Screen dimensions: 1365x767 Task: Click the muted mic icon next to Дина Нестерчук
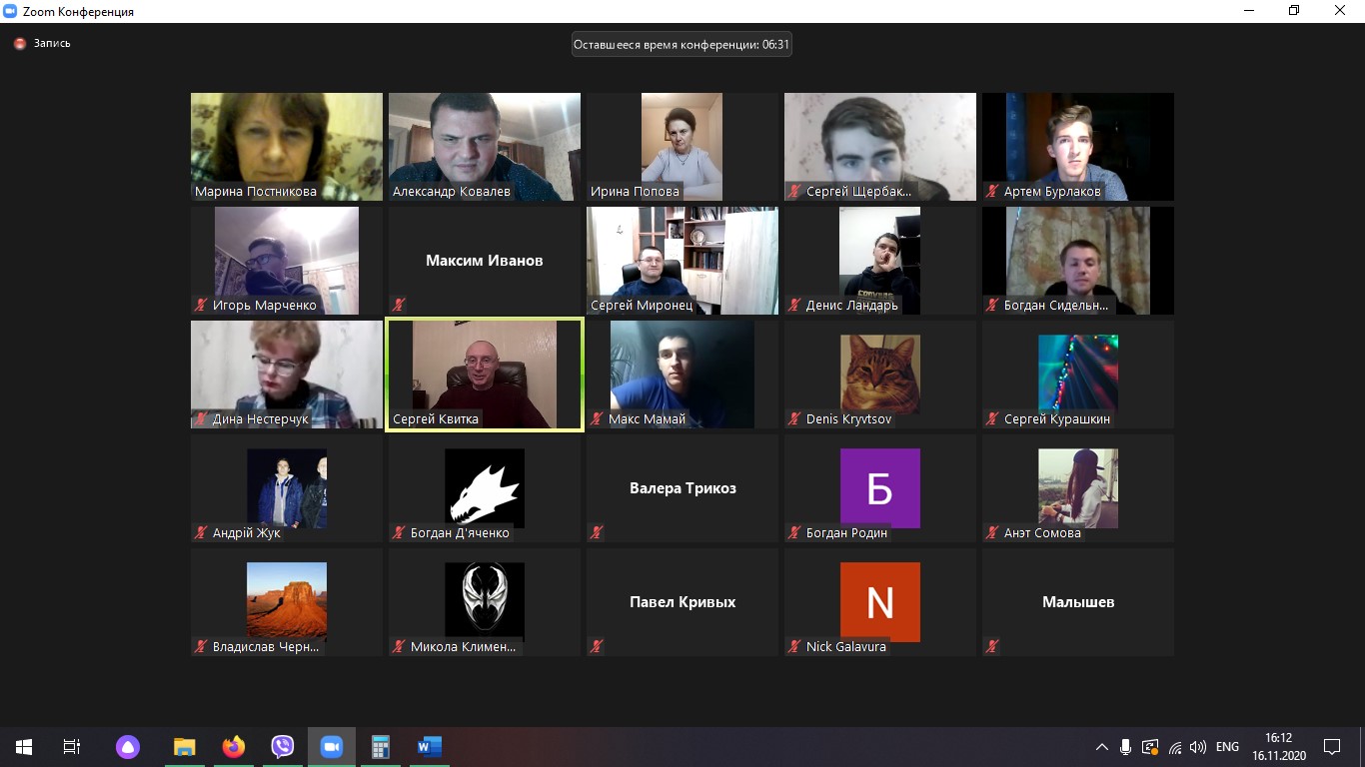point(202,419)
